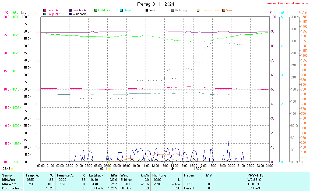The width and height of the screenshot is (310, 191).
Task: Click the gray Richtung legend square
Action: click(172, 10)
